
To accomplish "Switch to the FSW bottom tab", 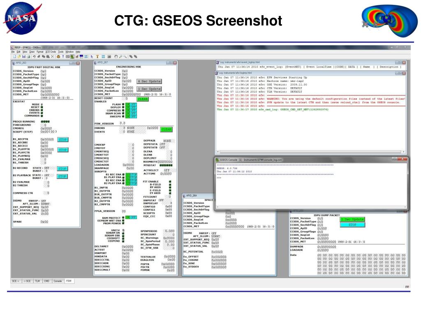I will [x=69, y=281].
